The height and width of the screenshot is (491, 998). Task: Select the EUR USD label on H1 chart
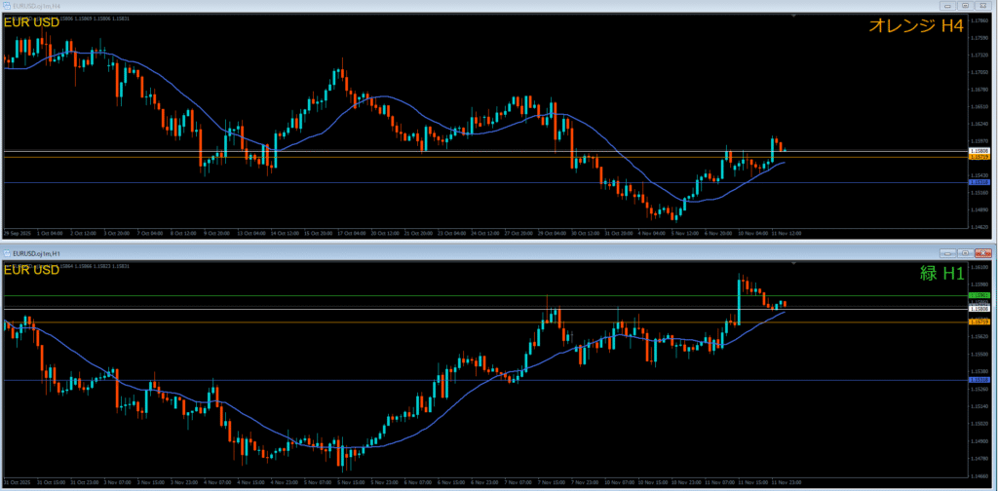pos(30,270)
